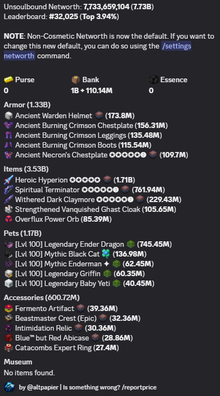Screen dimensions: 220x396
Task: Click the Accessories (600.72M) heading
Action: (42, 298)
